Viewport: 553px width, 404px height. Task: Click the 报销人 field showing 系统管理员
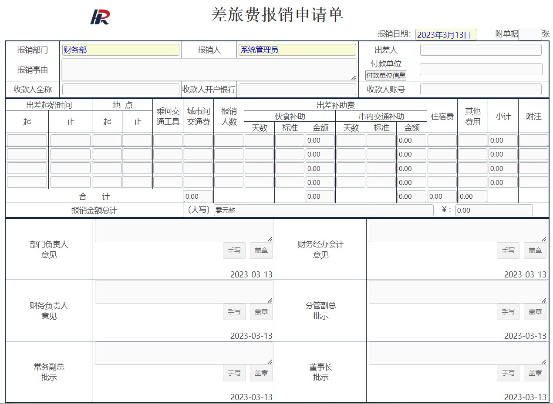click(297, 50)
